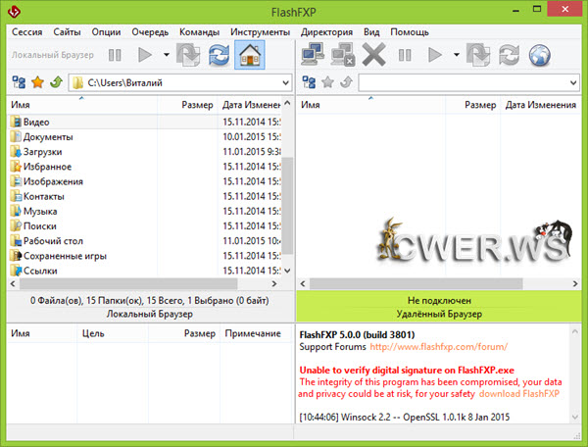Click the local transfer play button
The image size is (588, 447).
pyautogui.click(x=145, y=55)
